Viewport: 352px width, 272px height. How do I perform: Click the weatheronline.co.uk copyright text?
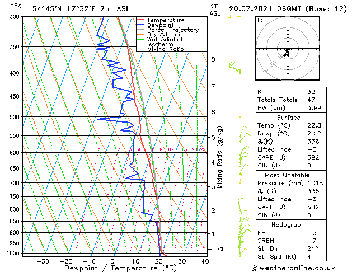coord(293,268)
